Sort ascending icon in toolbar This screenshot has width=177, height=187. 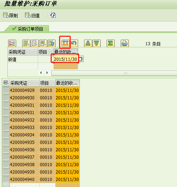[x=88, y=43]
